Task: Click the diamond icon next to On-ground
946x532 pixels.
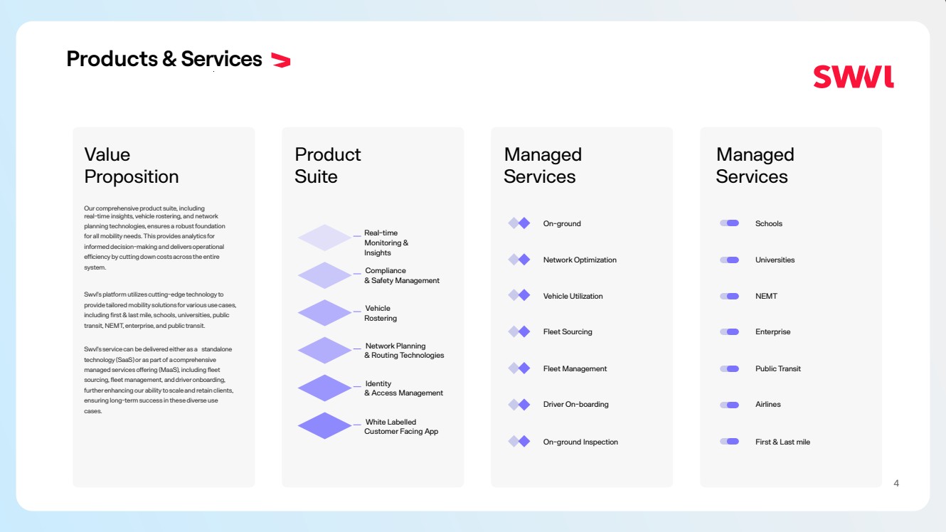Action: tap(519, 223)
